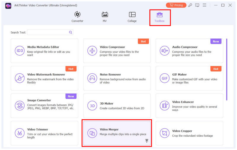
Task: Click the GIF Maker icon
Action: [x=165, y=78]
